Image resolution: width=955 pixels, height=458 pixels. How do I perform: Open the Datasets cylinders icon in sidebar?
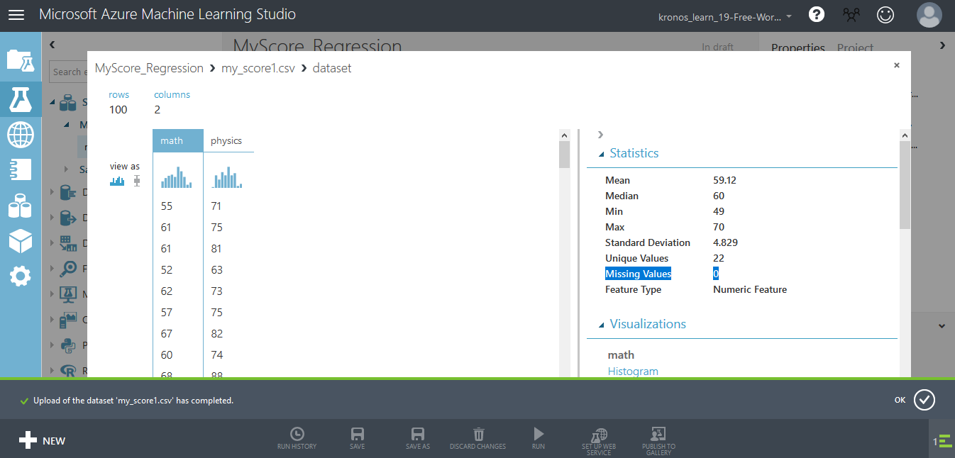coord(20,206)
